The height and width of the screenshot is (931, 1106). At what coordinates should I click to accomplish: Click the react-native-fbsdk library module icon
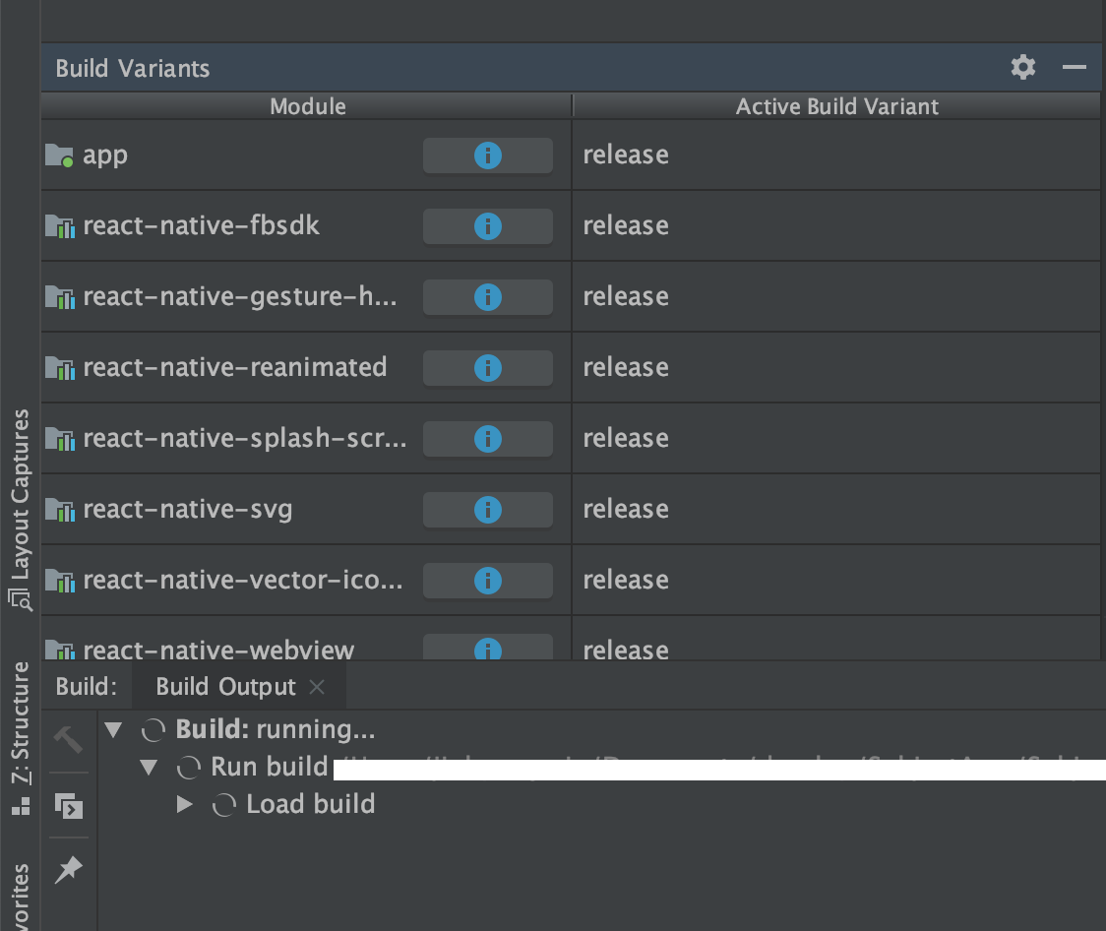pos(59,226)
